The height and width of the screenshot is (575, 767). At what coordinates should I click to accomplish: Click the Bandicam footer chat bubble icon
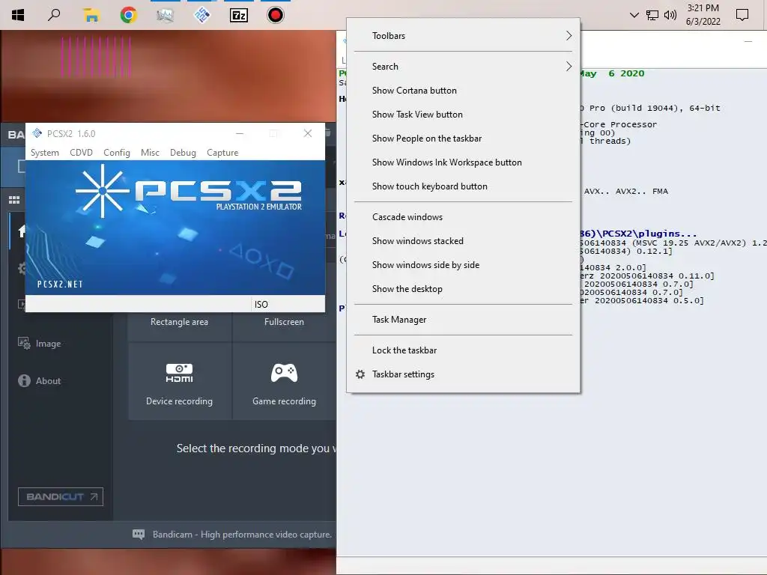tap(139, 535)
